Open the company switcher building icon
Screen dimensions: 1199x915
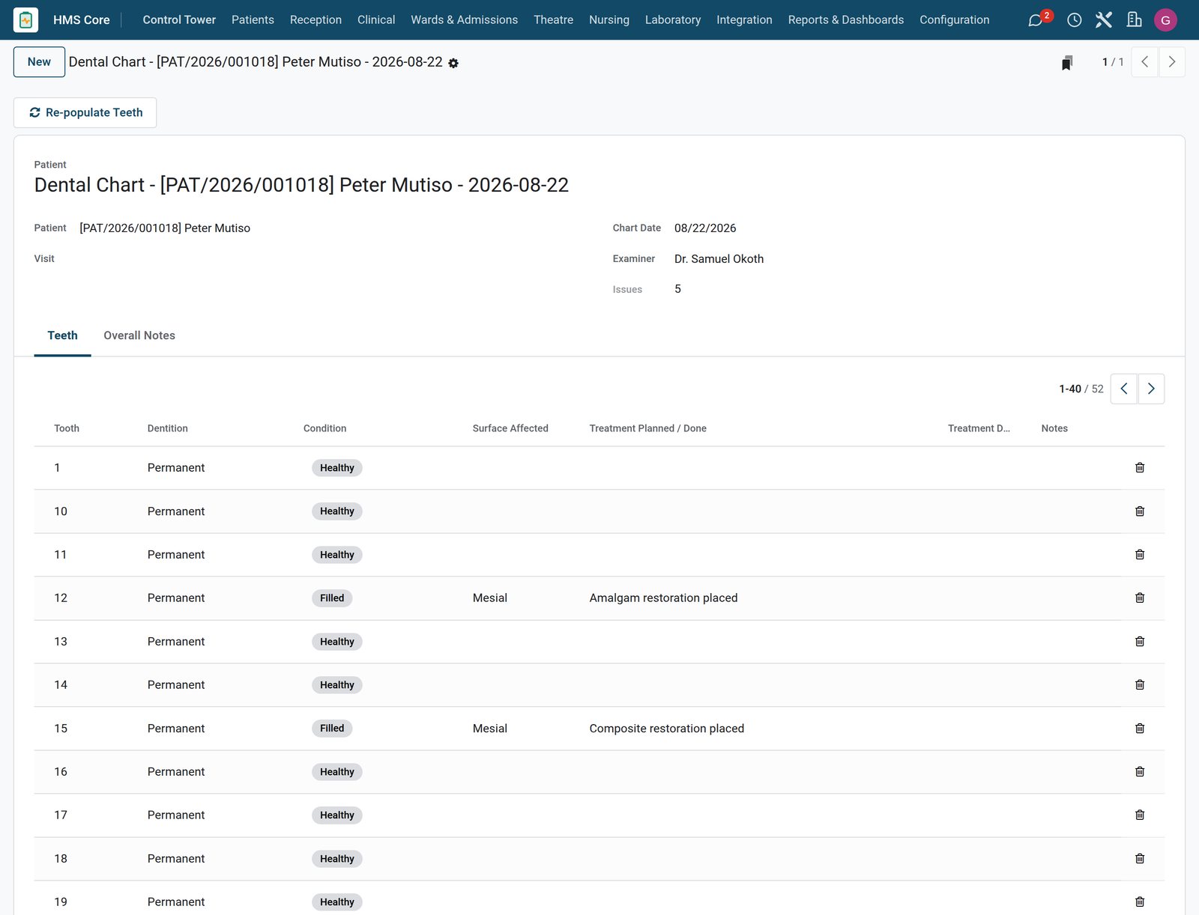[1135, 20]
